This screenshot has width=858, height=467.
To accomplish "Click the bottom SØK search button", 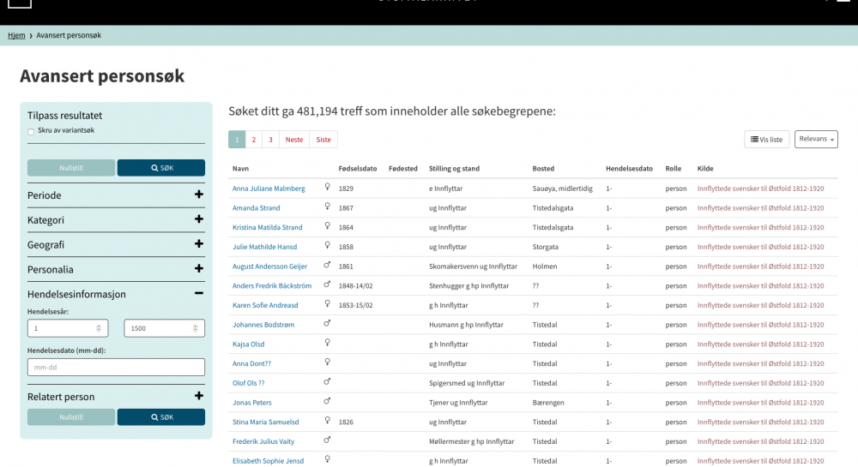I will (161, 416).
